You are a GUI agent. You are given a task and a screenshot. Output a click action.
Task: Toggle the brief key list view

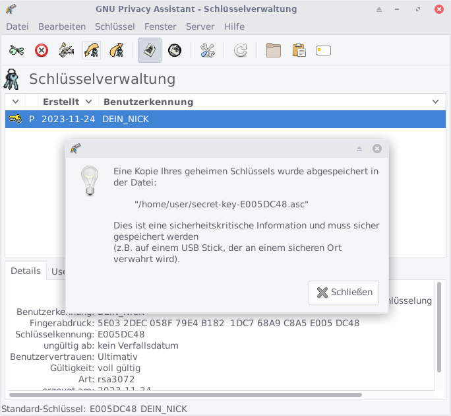point(150,50)
